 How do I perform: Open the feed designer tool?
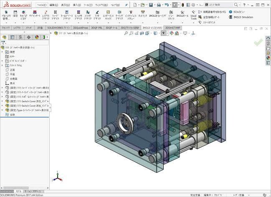(x=55, y=15)
